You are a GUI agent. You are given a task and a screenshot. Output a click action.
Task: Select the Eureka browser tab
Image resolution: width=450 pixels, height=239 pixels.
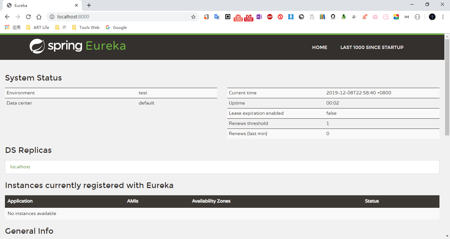(x=42, y=5)
